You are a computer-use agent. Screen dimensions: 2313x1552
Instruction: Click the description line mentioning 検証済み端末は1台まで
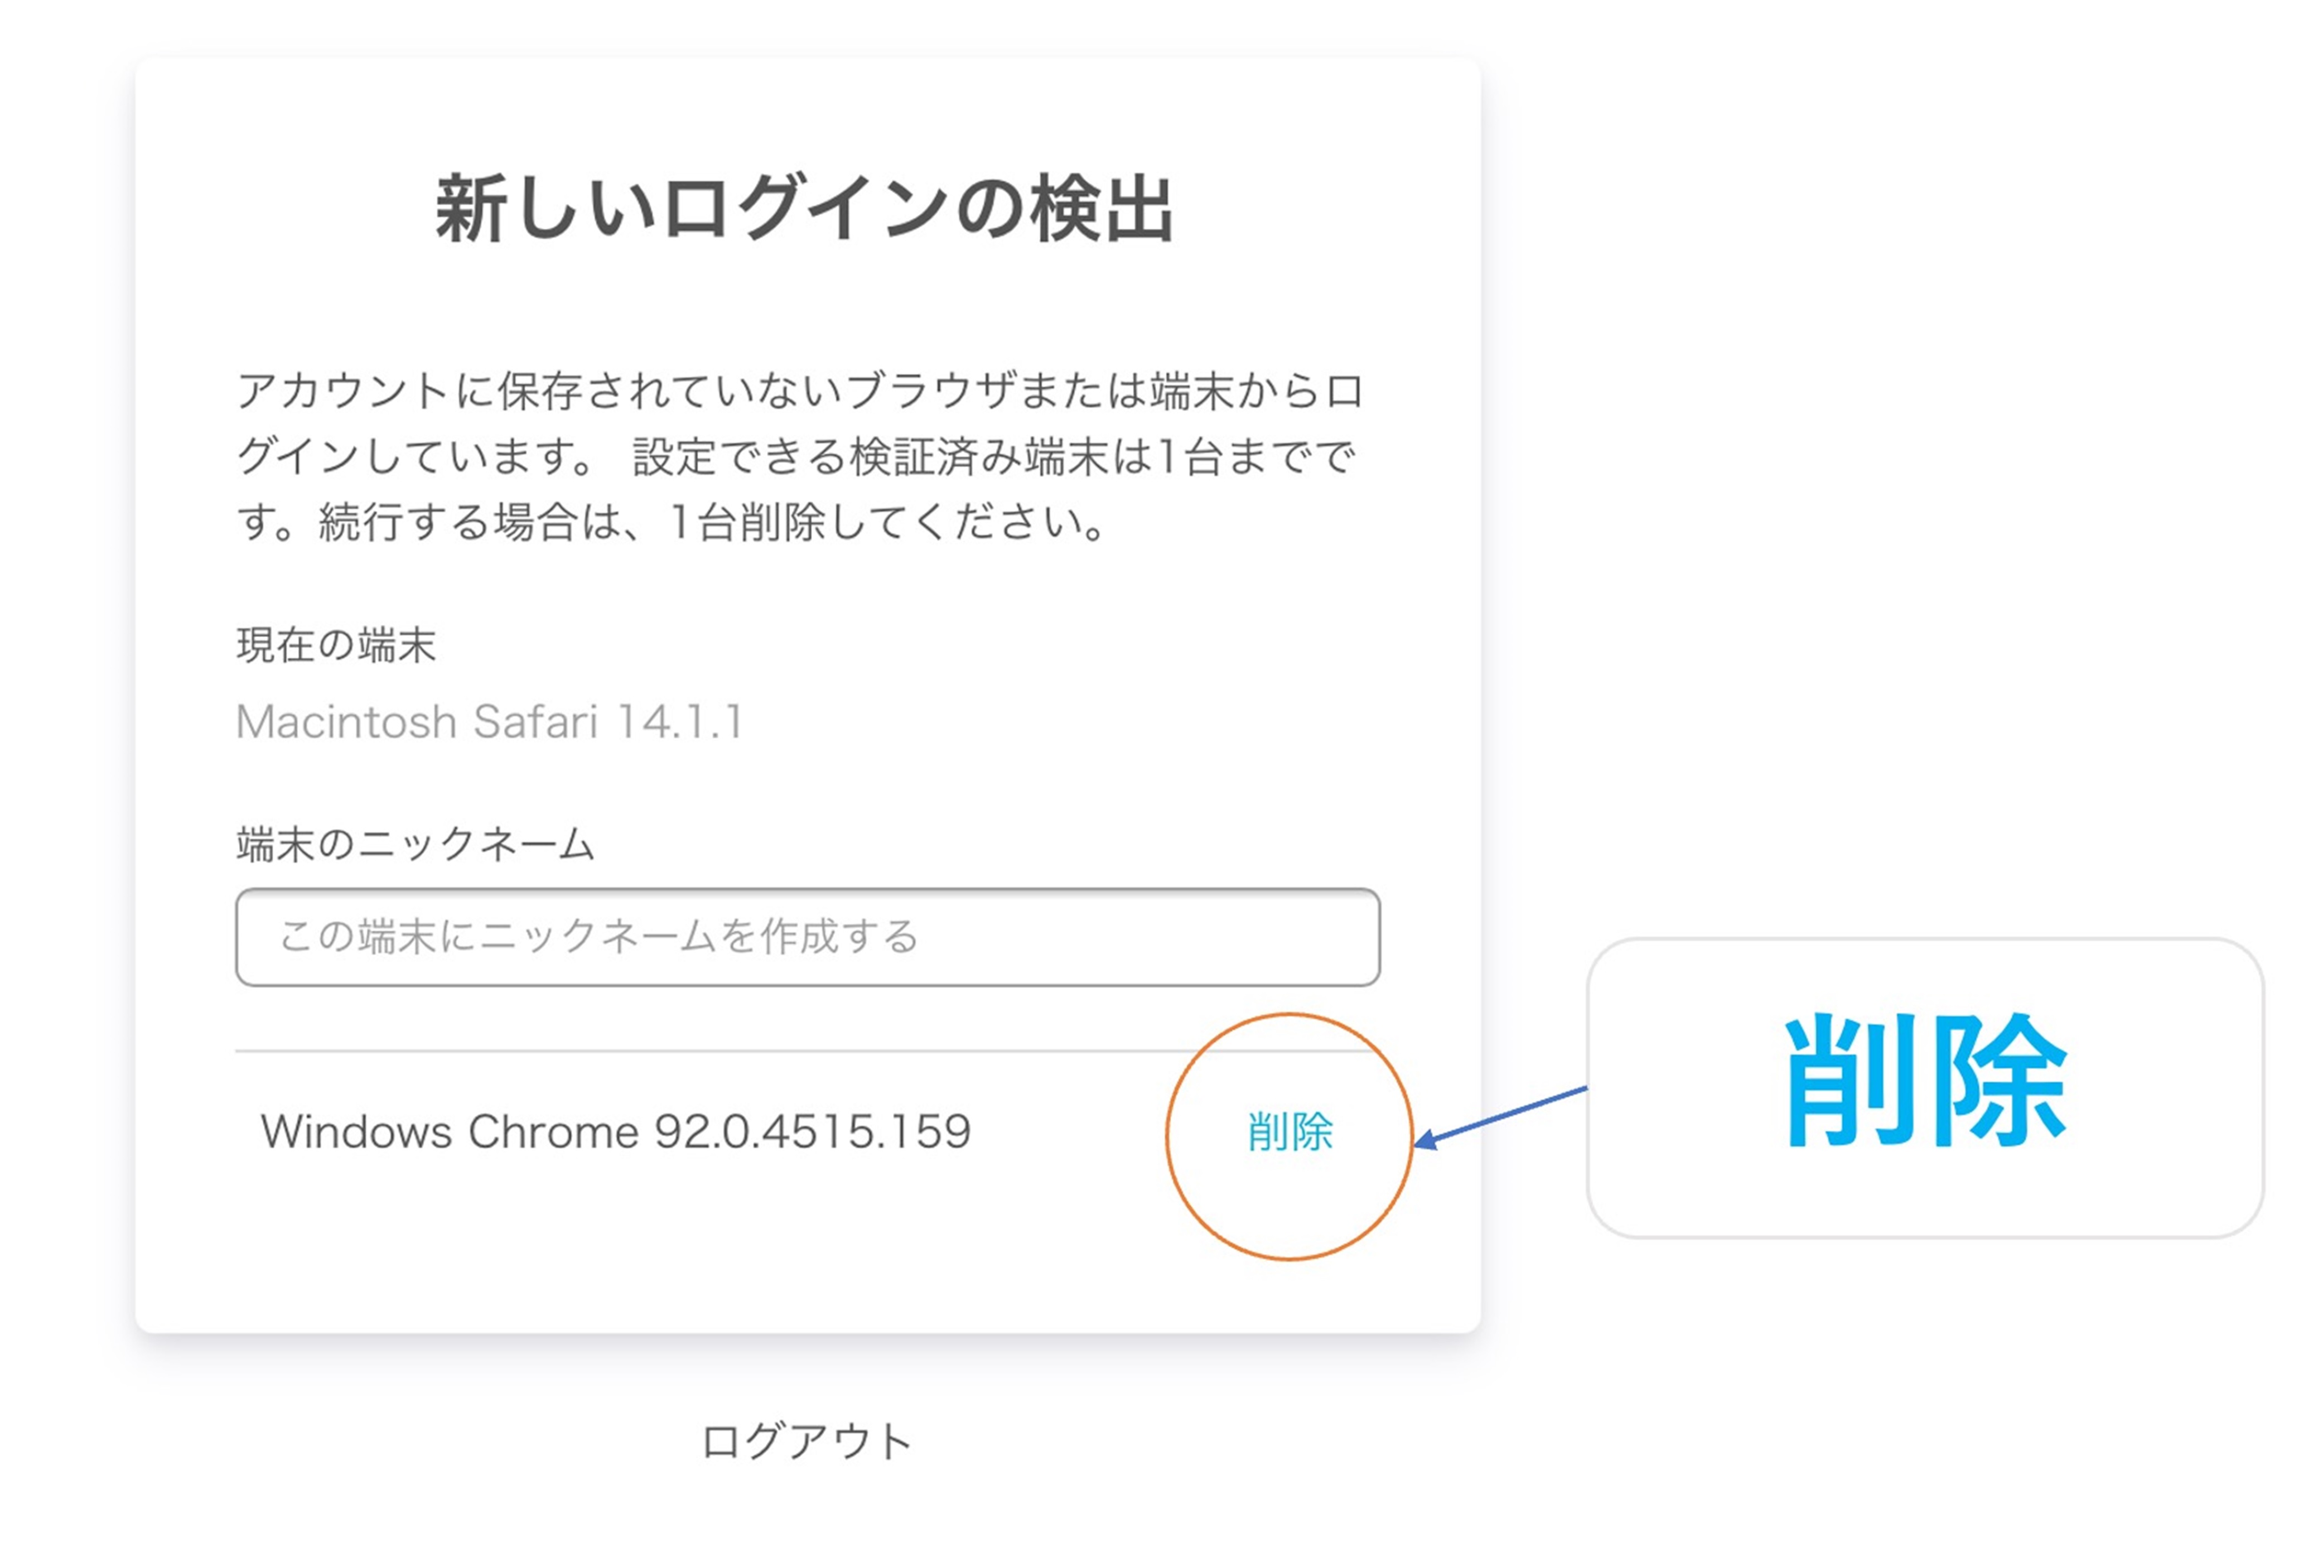pos(796,456)
